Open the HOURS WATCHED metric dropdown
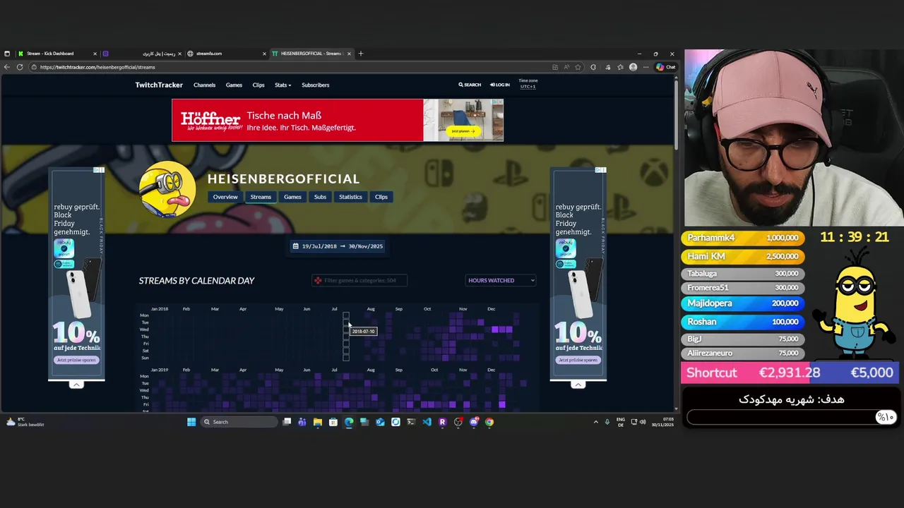 click(501, 281)
